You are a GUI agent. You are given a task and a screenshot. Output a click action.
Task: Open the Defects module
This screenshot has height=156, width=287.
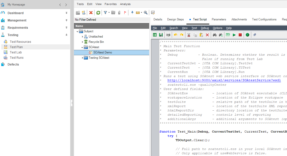(x=13, y=65)
